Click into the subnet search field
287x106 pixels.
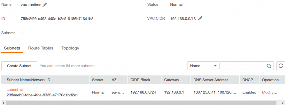(x=242, y=66)
